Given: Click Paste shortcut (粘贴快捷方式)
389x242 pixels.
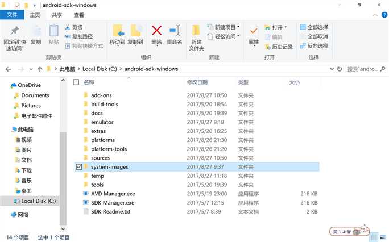Looking at the screenshot, I should pos(84,46).
